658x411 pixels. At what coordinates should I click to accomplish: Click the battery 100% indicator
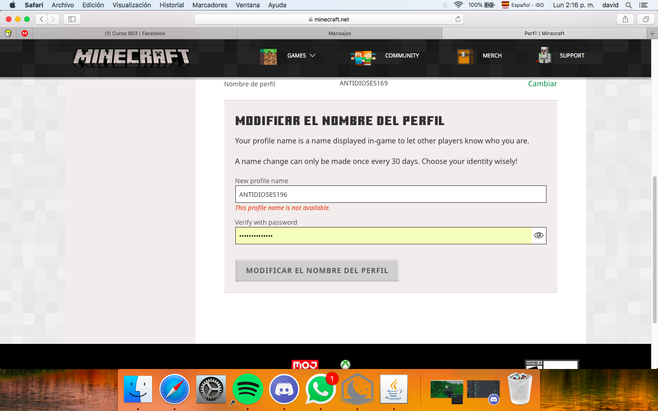[481, 5]
